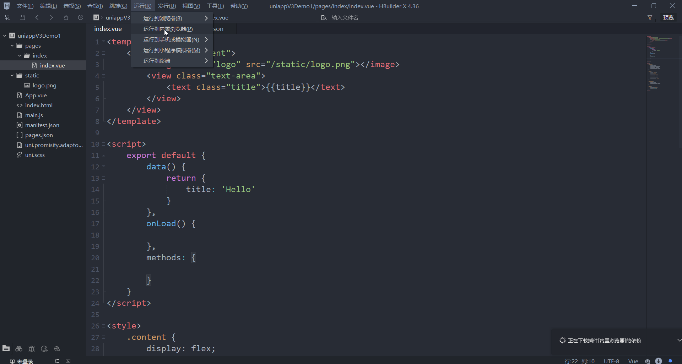Open the cloud globe icon in sidebar
Image resolution: width=682 pixels, height=364 pixels.
(57, 349)
